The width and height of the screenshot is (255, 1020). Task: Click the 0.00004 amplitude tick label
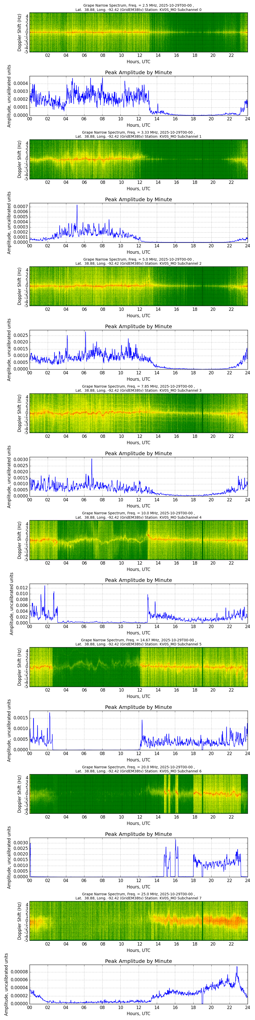pos(19,988)
